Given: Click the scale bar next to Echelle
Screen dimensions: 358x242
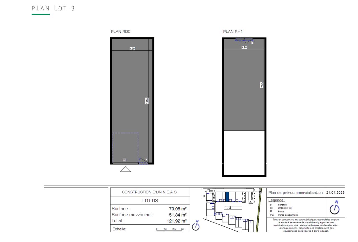Looking at the screenshot, I should (170, 230).
